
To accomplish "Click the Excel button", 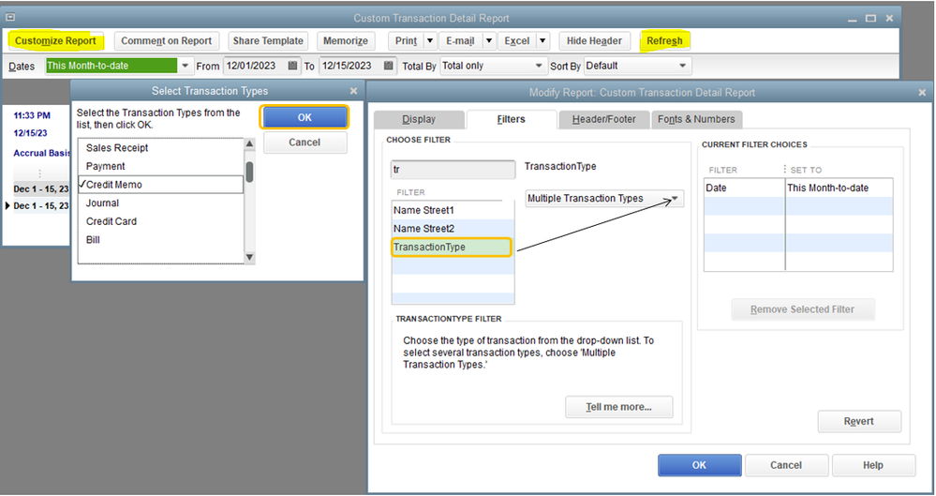I will 517,40.
